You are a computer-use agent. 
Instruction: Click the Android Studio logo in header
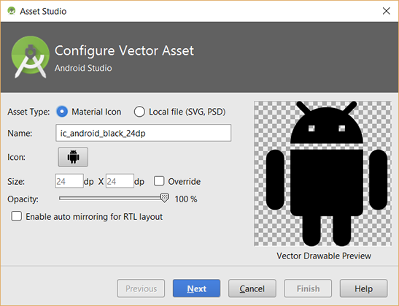pos(31,57)
